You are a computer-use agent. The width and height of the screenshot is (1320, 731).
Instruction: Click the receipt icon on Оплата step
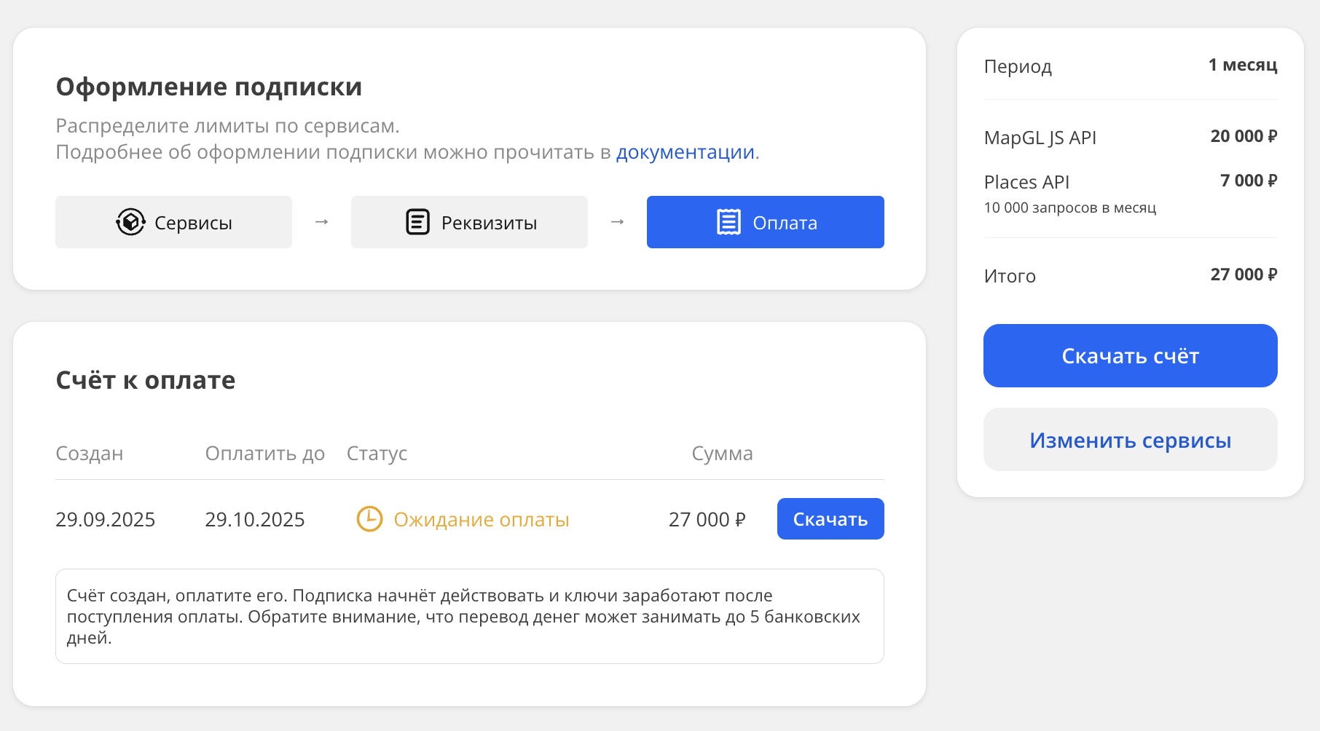coord(728,222)
